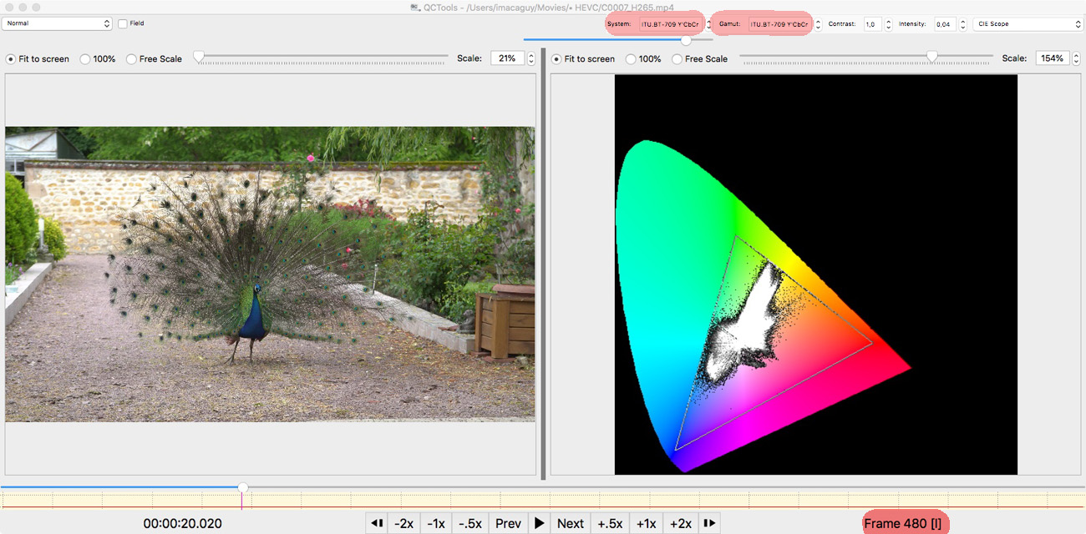Play backward at -2x speed
Screen dimensions: 1086x534
click(x=403, y=523)
